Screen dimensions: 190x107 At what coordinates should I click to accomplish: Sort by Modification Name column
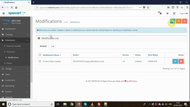[52, 55]
